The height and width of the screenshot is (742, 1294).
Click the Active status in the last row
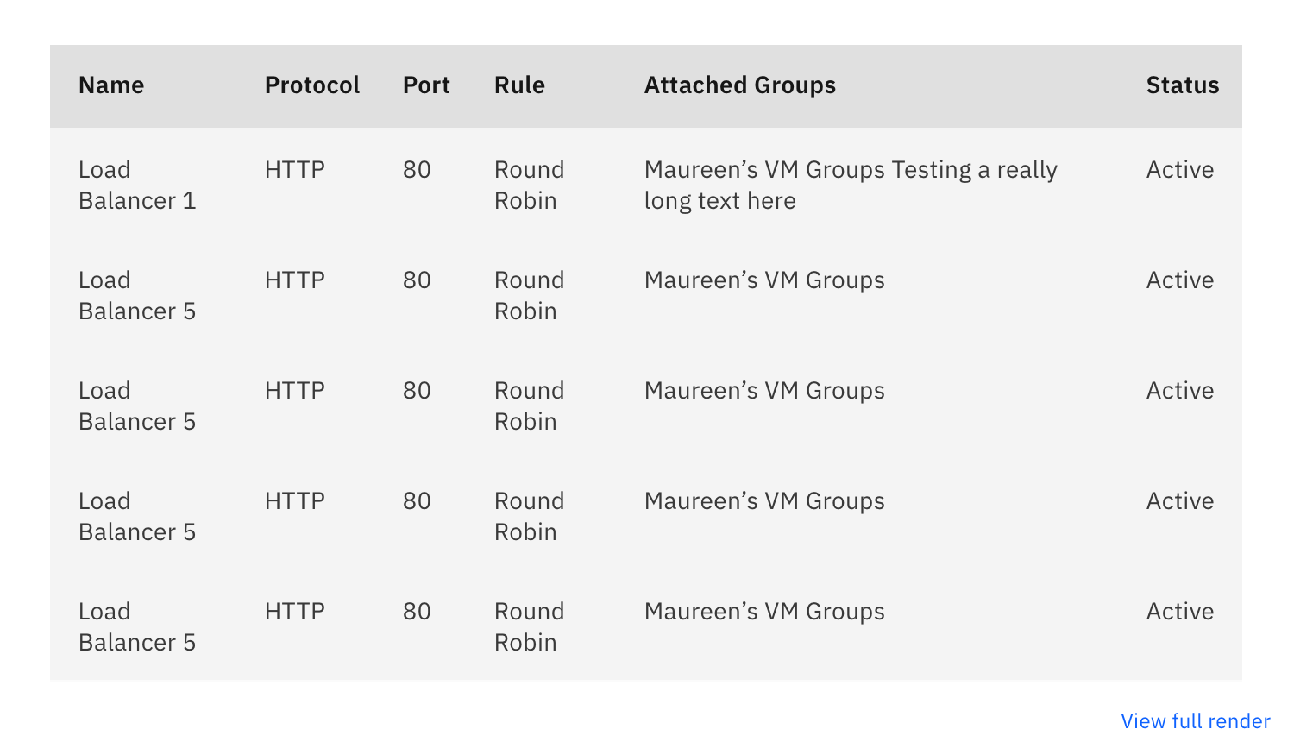coord(1179,611)
